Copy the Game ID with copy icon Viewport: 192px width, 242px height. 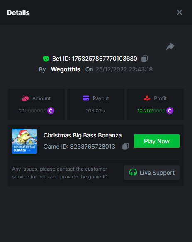point(126,146)
